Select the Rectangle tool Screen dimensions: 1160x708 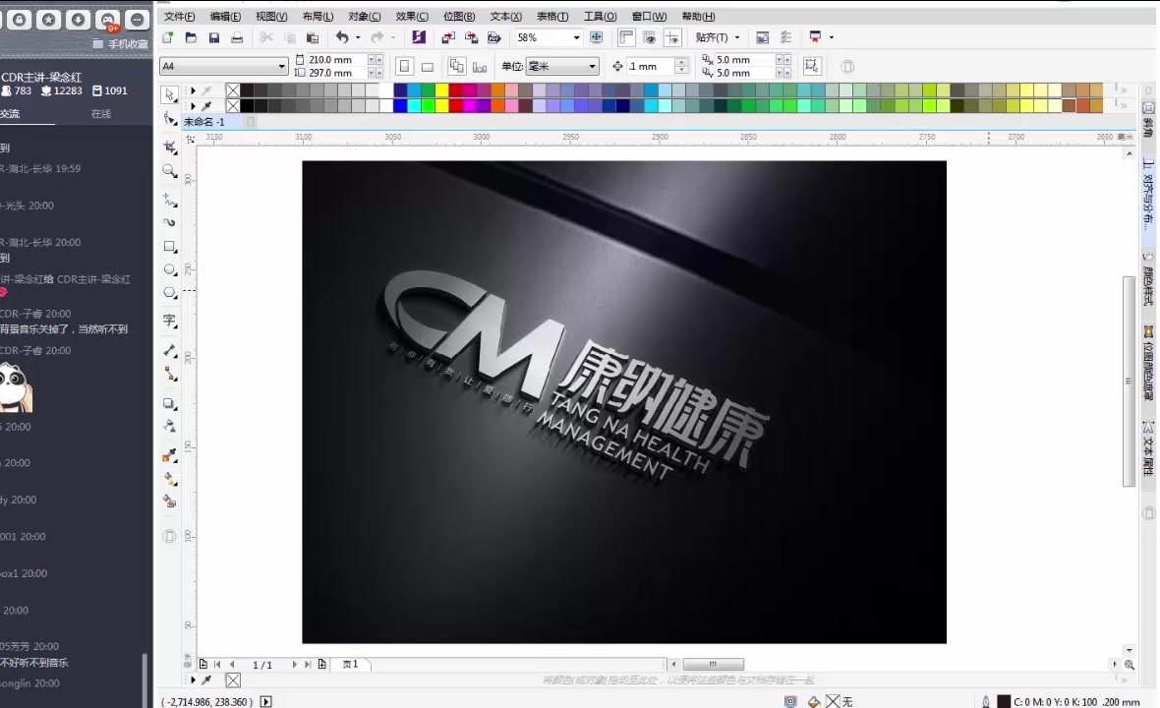pos(169,246)
